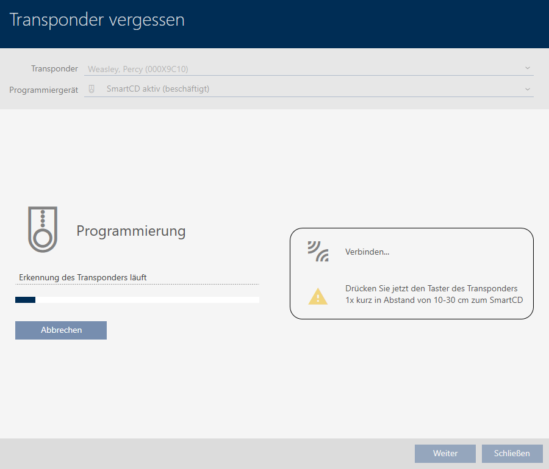549x469 pixels.
Task: Click the wireless connection signal icon
Action: tap(318, 252)
